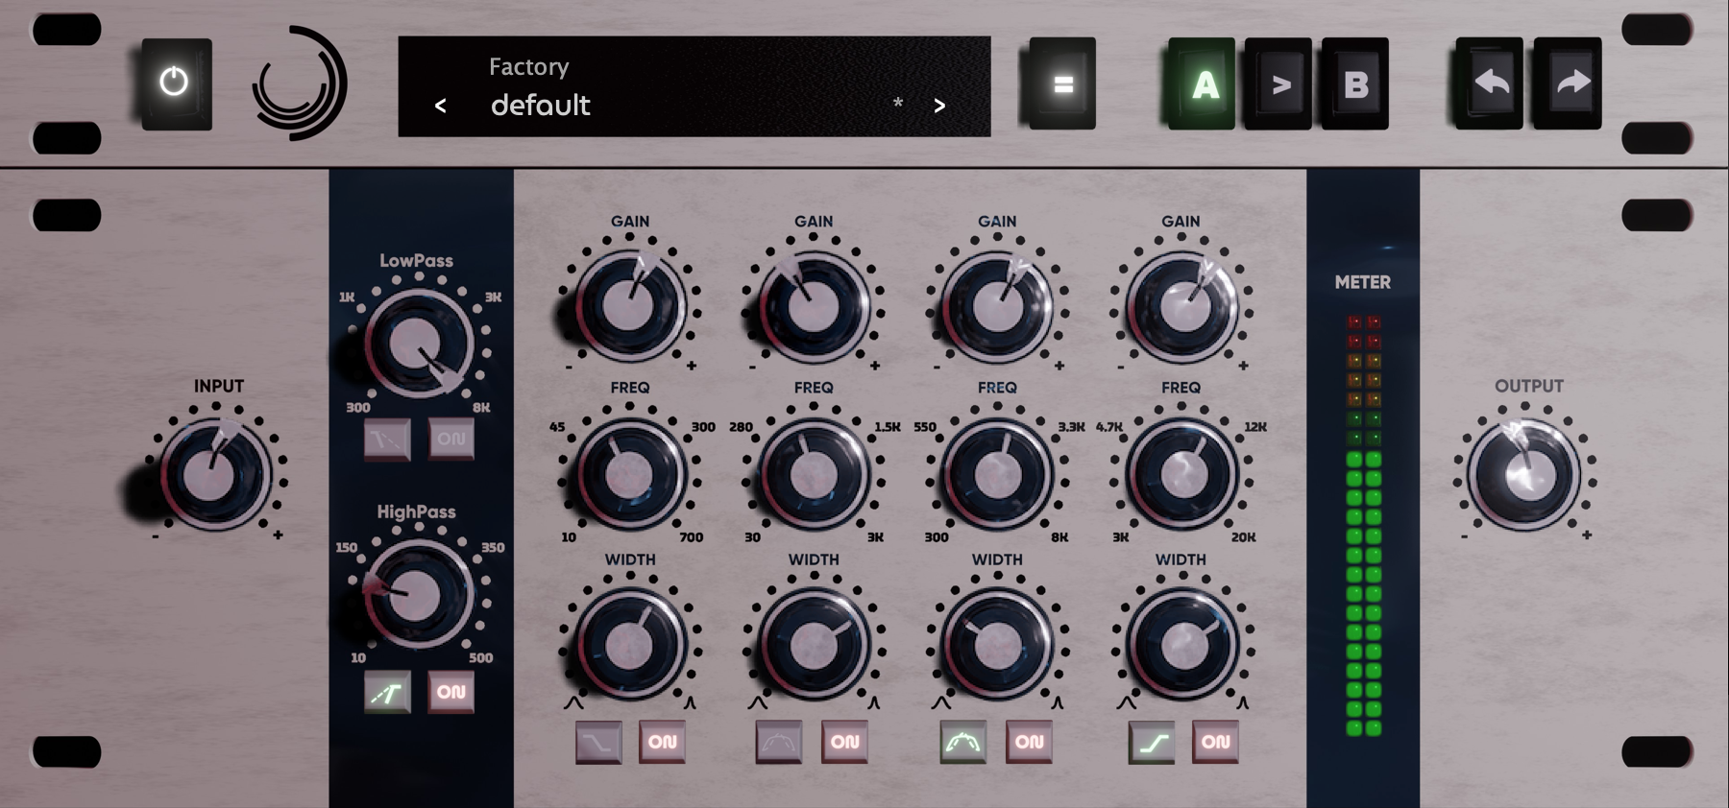The image size is (1729, 808).
Task: Toggle the bell shape button on band three
Action: tap(962, 743)
